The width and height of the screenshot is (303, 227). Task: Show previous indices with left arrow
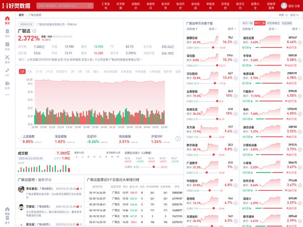click(20, 139)
